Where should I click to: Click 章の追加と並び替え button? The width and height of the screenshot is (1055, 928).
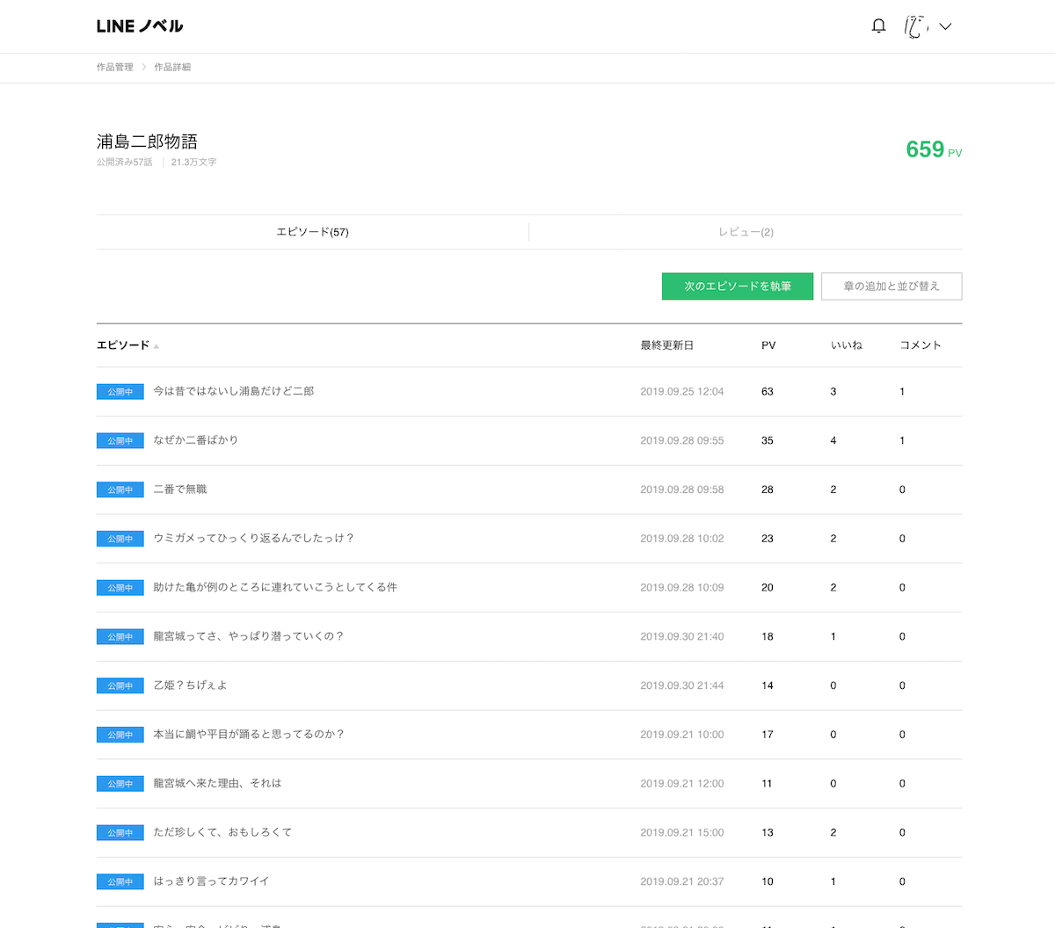point(891,286)
